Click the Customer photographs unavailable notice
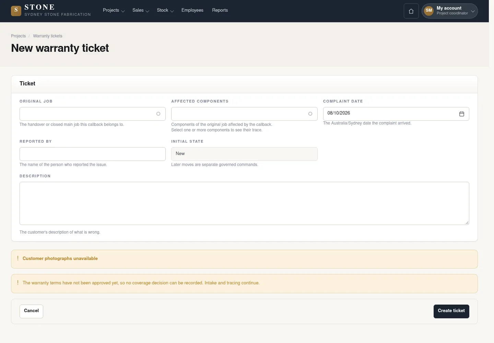This screenshot has width=494, height=343. click(244, 259)
